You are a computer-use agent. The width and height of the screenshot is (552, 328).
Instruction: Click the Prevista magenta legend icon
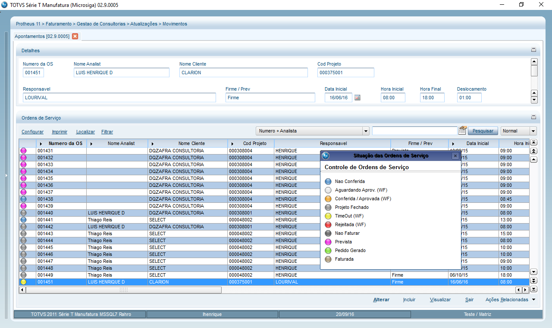coord(328,242)
